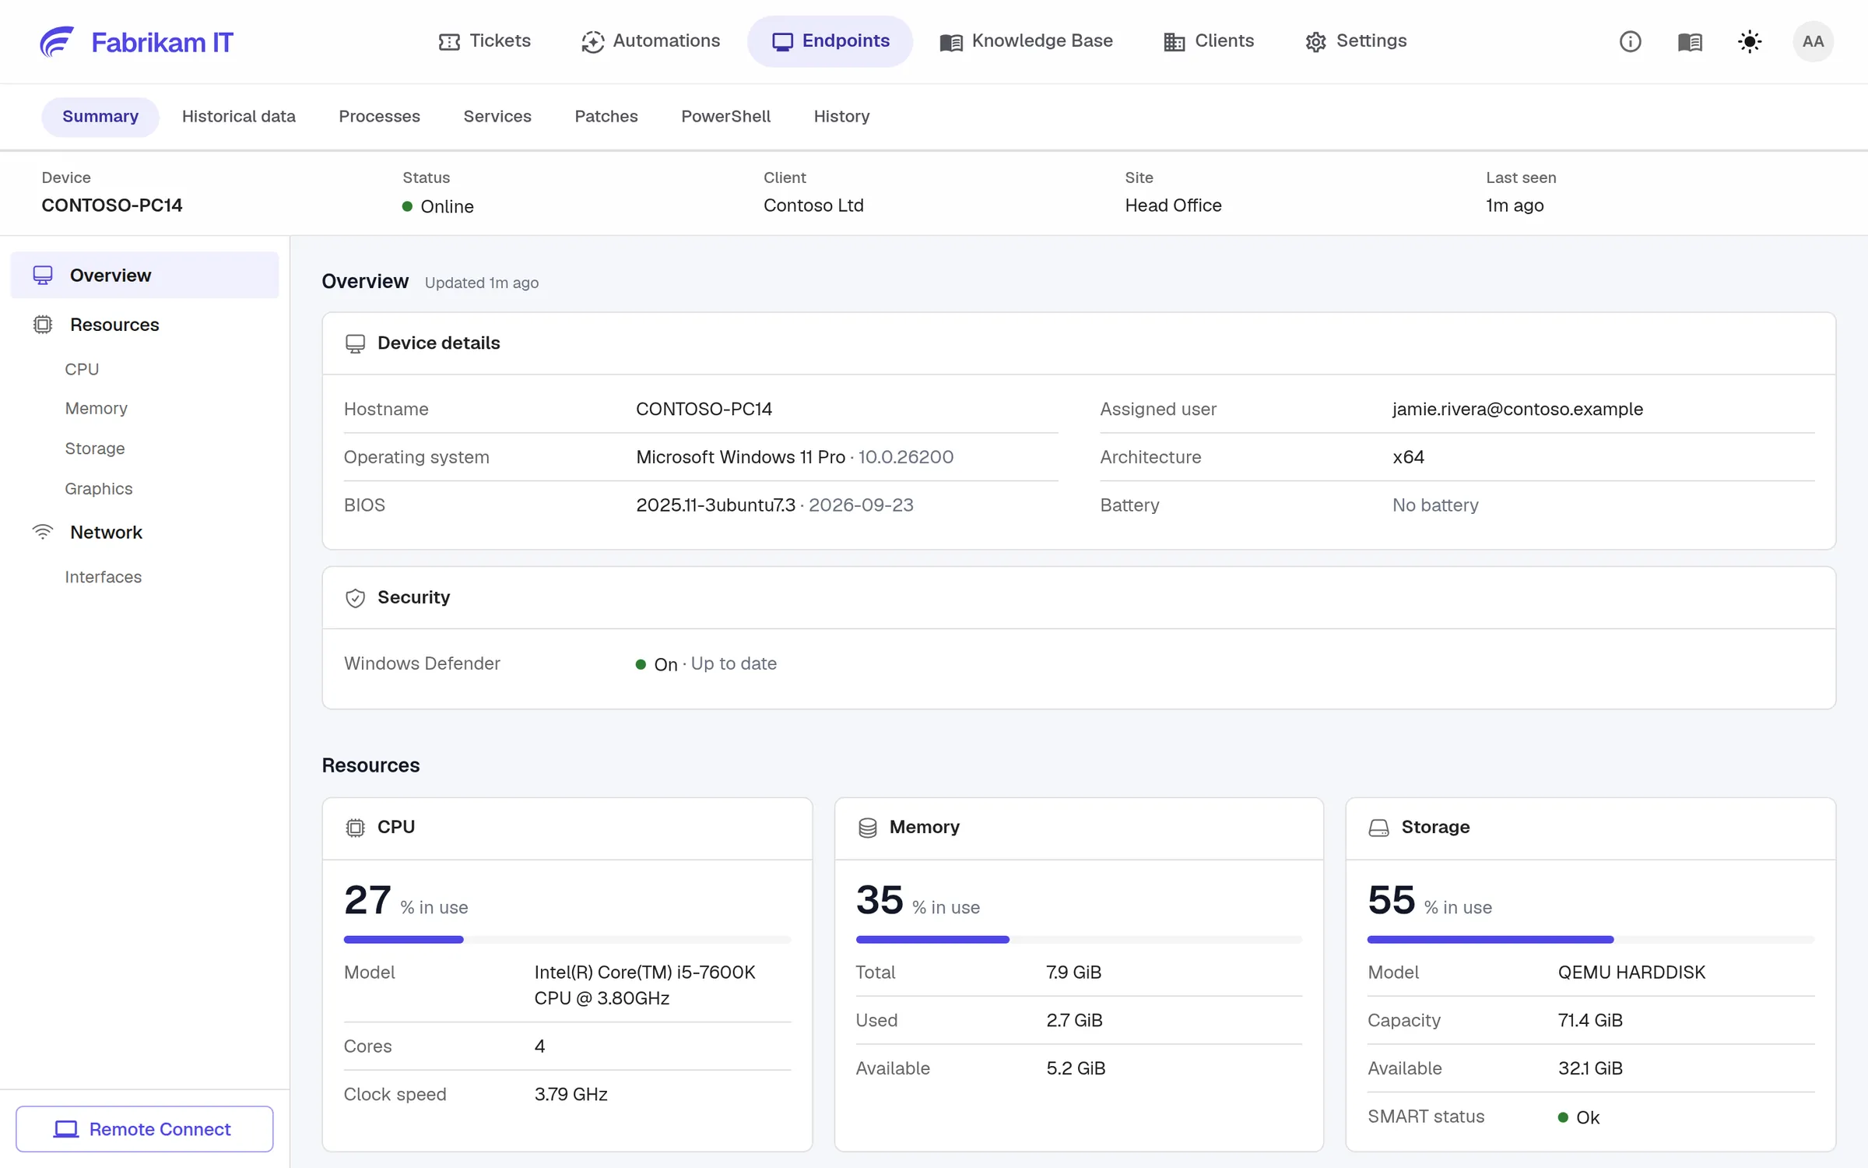The height and width of the screenshot is (1168, 1868).
Task: Open the Tickets navigation item
Action: (484, 41)
